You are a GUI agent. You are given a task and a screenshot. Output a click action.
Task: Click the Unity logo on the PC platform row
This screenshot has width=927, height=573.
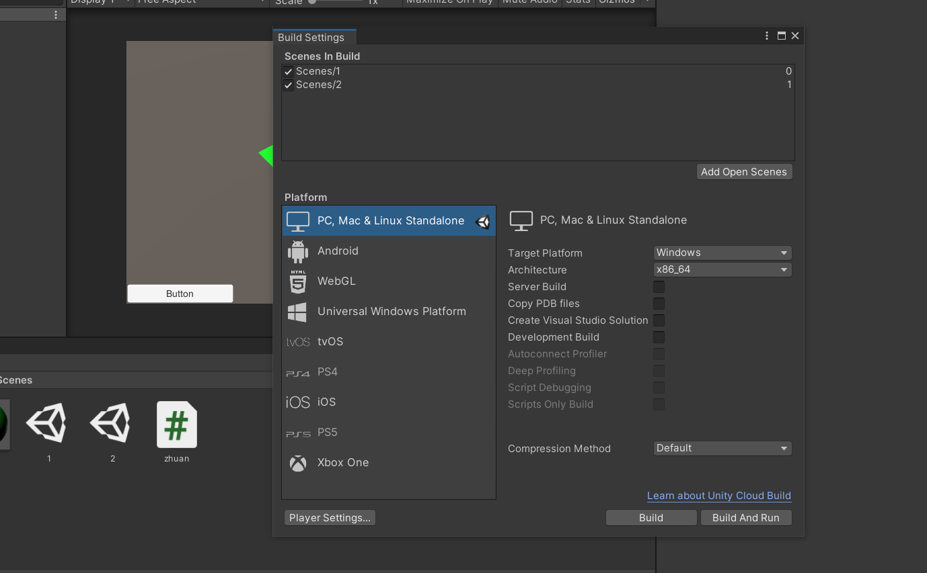coord(482,222)
